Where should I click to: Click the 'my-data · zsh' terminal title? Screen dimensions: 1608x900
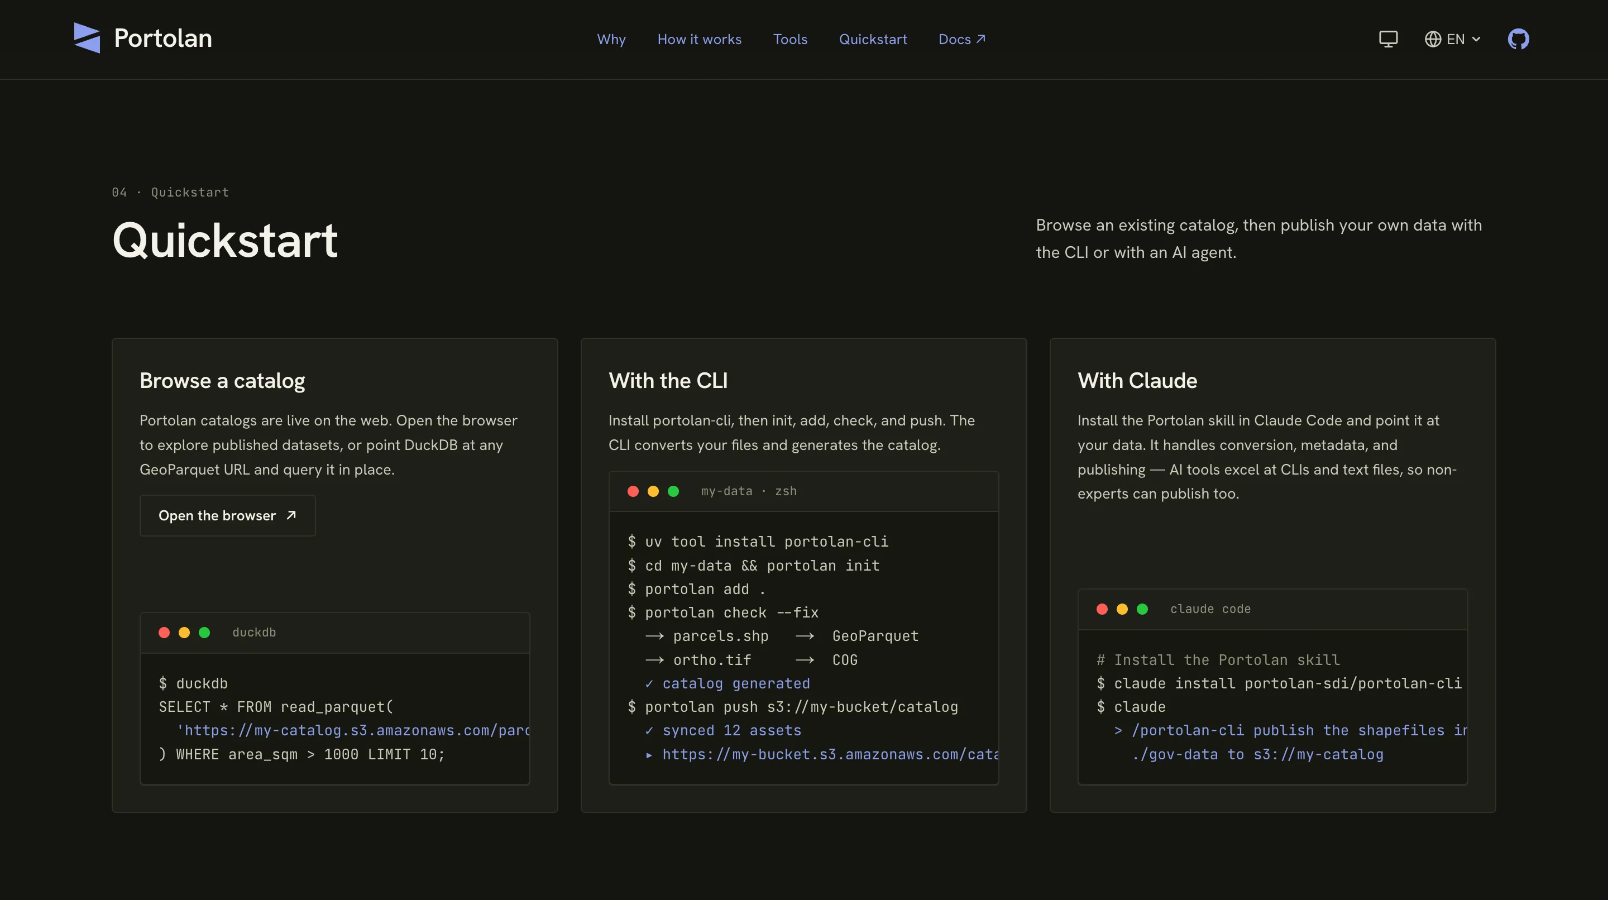[x=748, y=491]
